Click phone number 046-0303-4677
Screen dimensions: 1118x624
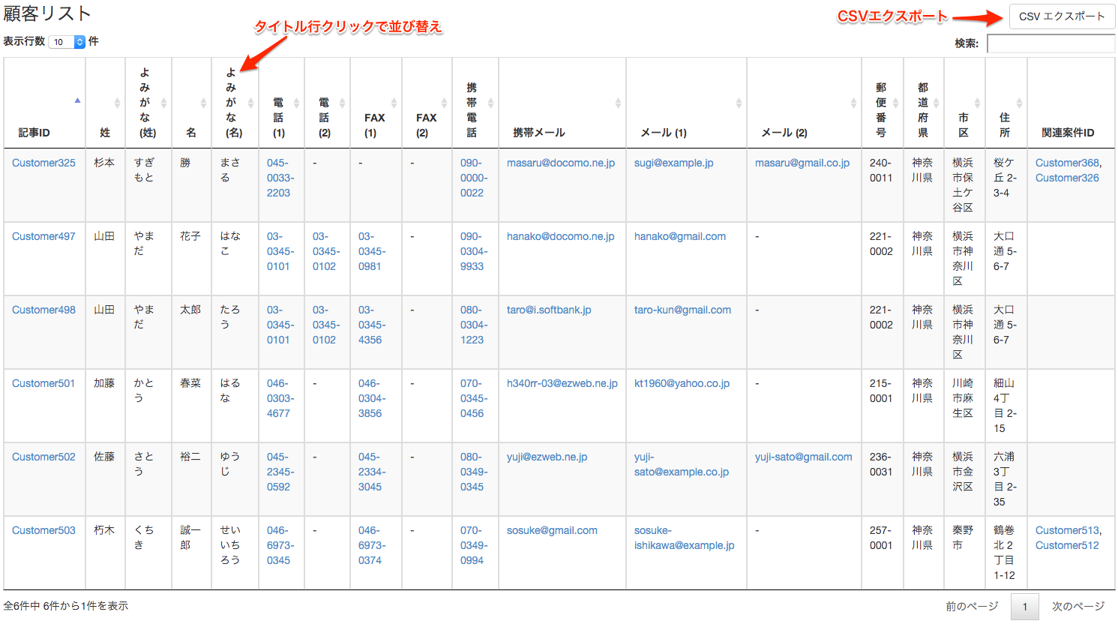click(280, 398)
